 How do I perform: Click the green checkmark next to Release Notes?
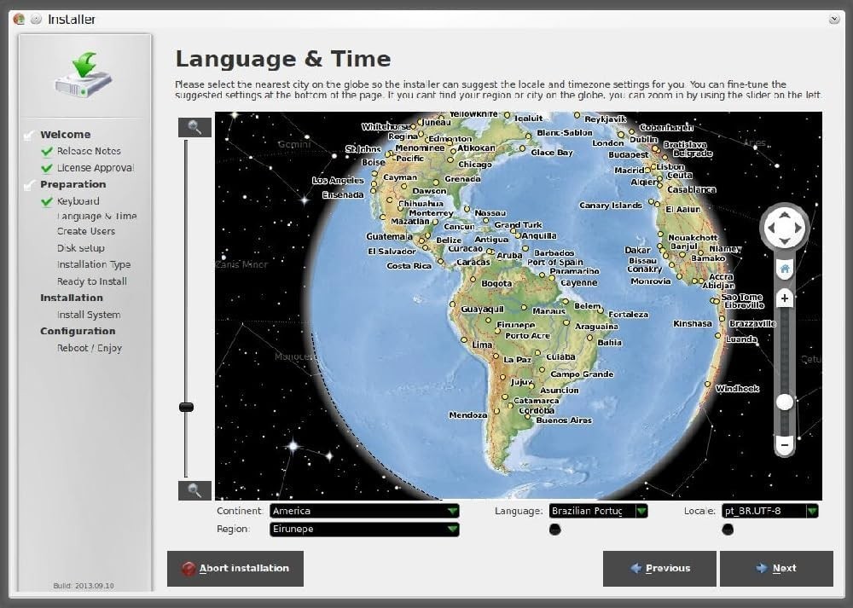click(47, 151)
